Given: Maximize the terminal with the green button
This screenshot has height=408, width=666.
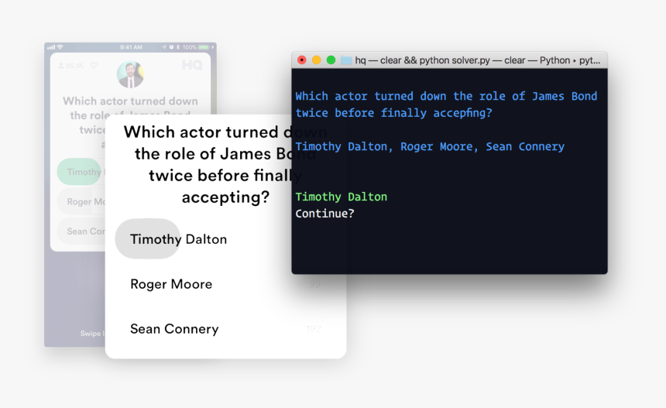Looking at the screenshot, I should [331, 60].
